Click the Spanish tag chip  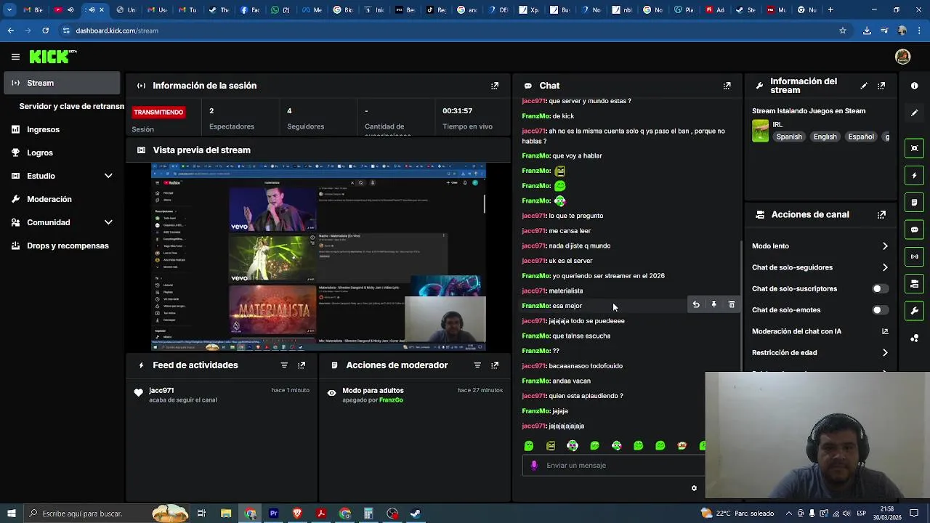click(789, 137)
